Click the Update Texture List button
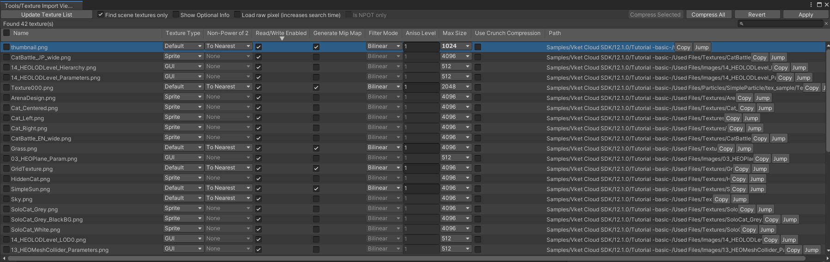 coord(47,15)
